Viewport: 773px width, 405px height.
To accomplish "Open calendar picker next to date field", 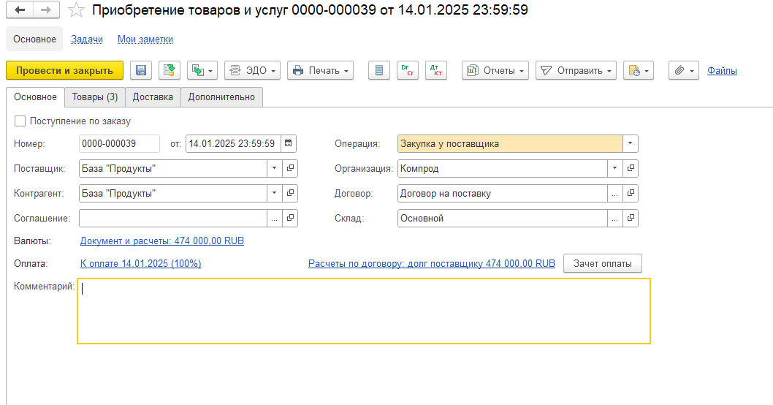I will [289, 144].
